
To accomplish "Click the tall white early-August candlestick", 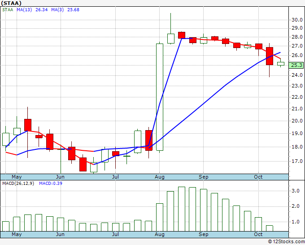I will click(160, 97).
